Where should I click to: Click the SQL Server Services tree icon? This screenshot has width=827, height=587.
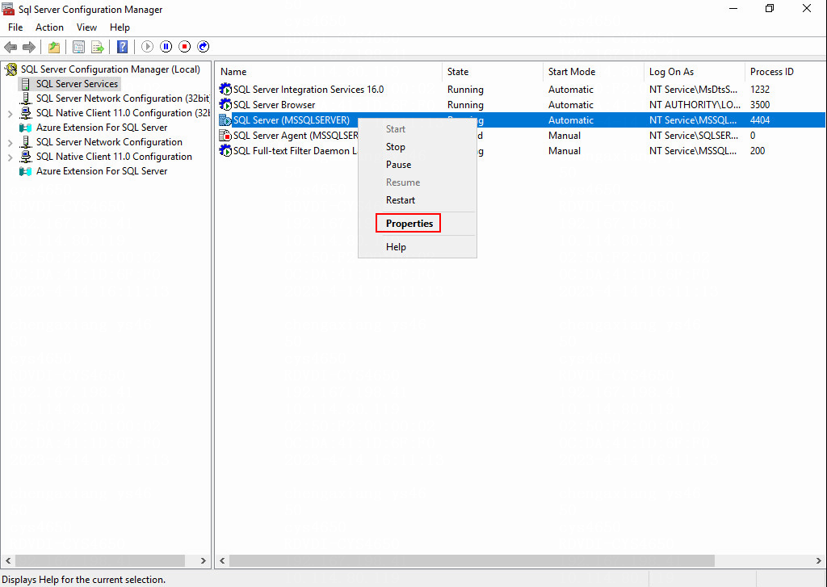(x=25, y=84)
